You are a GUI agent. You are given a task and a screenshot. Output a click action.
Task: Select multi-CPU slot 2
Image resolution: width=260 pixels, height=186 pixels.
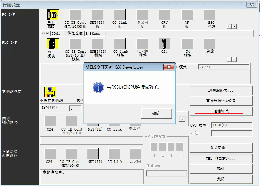[x=162, y=147]
